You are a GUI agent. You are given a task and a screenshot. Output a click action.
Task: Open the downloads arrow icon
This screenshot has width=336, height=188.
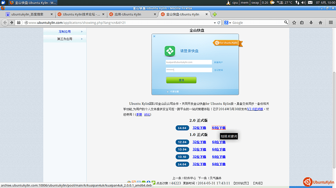pos(311,22)
